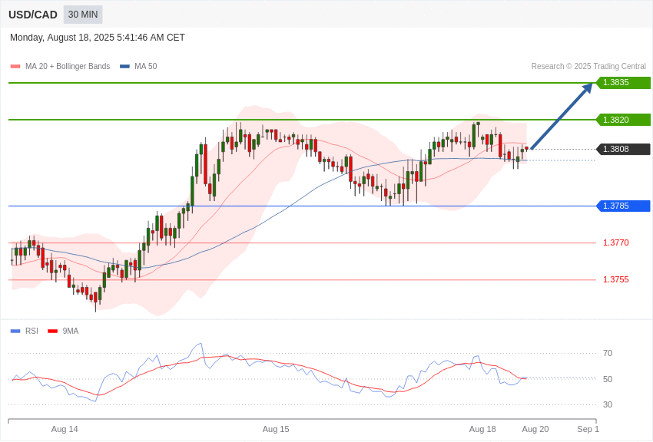Click the 1.3785 pivot price tag
The width and height of the screenshot is (653, 442).
(x=623, y=206)
